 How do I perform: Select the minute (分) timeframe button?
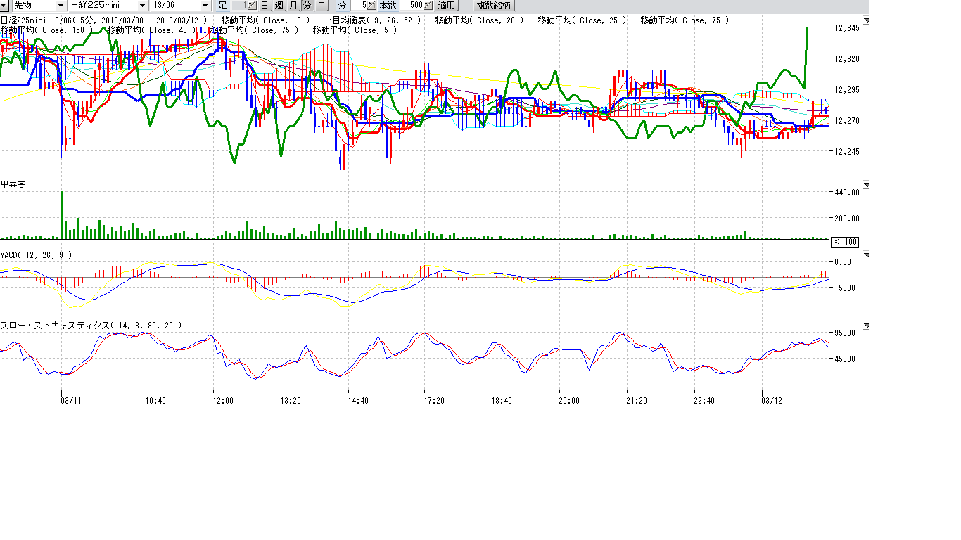tap(307, 6)
